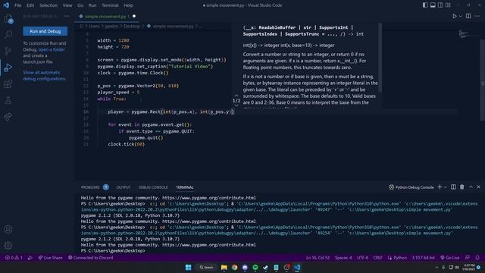Select the Terminal panel tab
The width and height of the screenshot is (485, 273).
[185, 187]
